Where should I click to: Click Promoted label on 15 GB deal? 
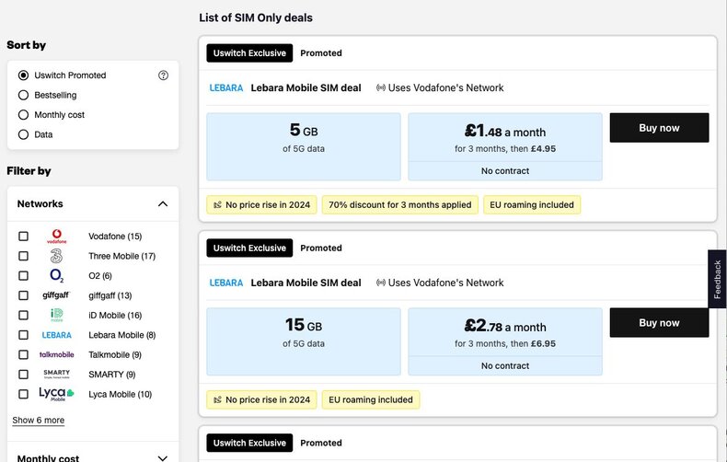pos(321,248)
